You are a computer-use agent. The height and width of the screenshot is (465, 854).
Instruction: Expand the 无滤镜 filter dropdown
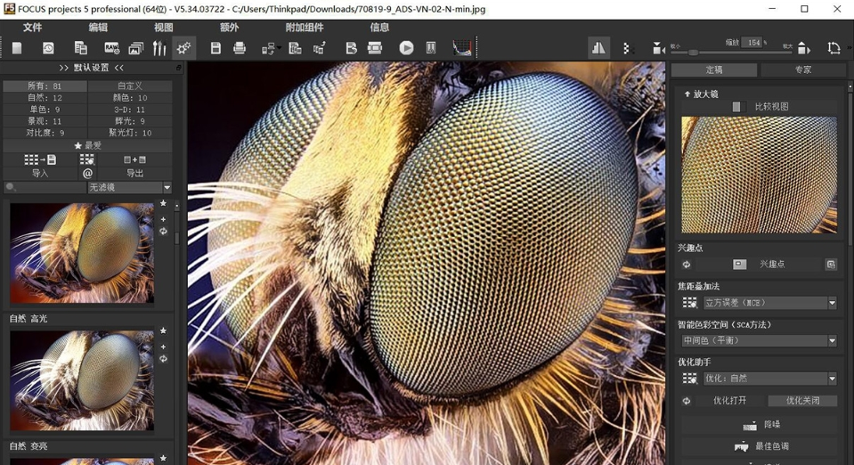[130, 187]
